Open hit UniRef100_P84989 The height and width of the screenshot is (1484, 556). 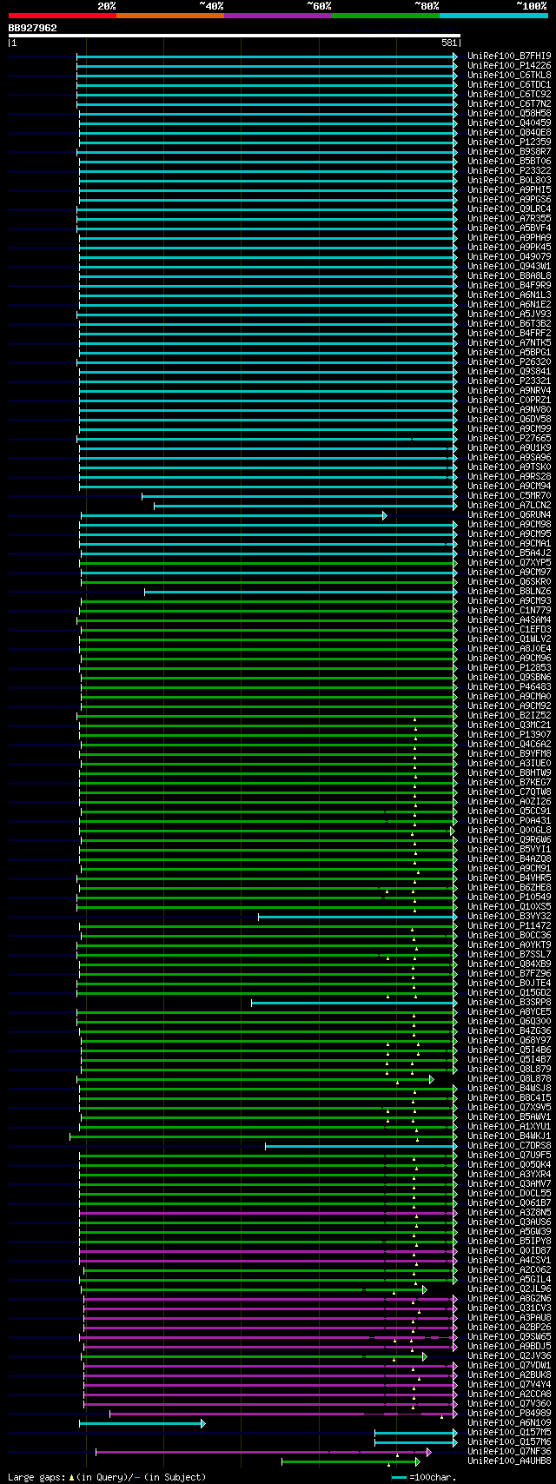pos(509,1414)
